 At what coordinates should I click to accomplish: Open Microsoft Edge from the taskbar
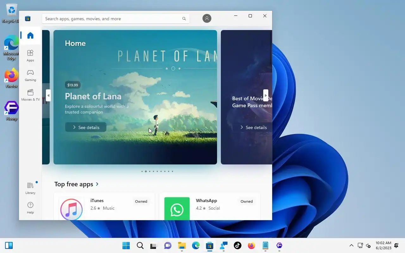(x=196, y=245)
